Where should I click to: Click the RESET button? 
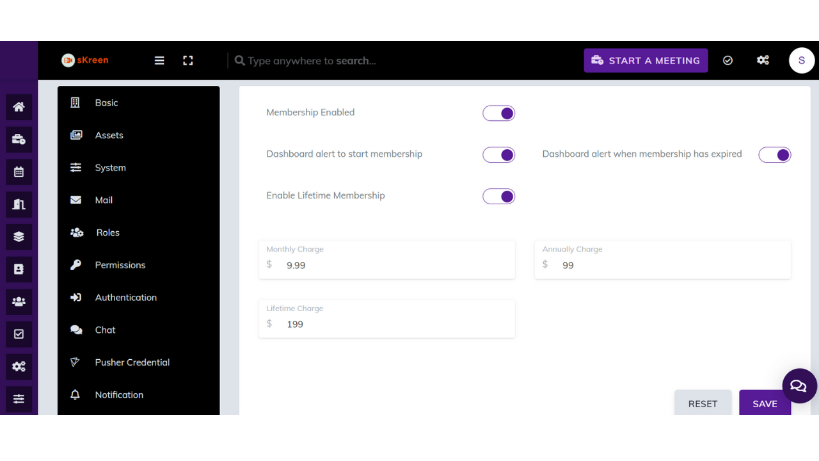703,403
